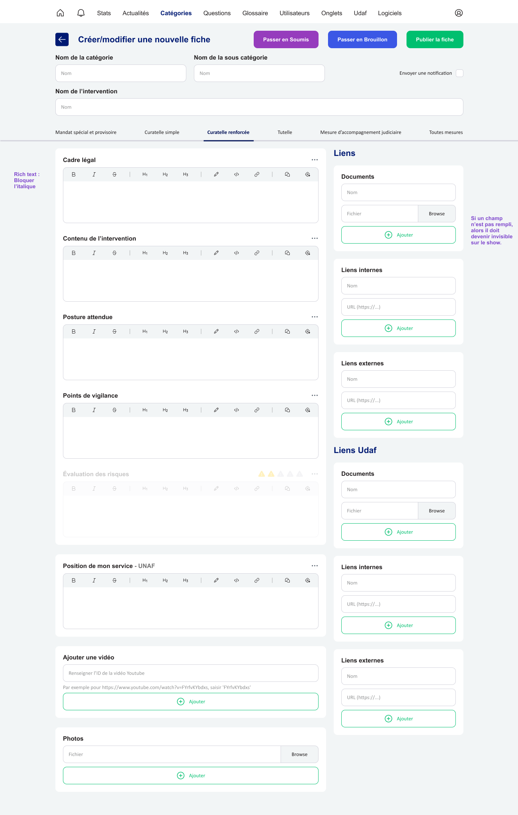
Task: Switch to the Tutelle tab
Action: [x=285, y=132]
